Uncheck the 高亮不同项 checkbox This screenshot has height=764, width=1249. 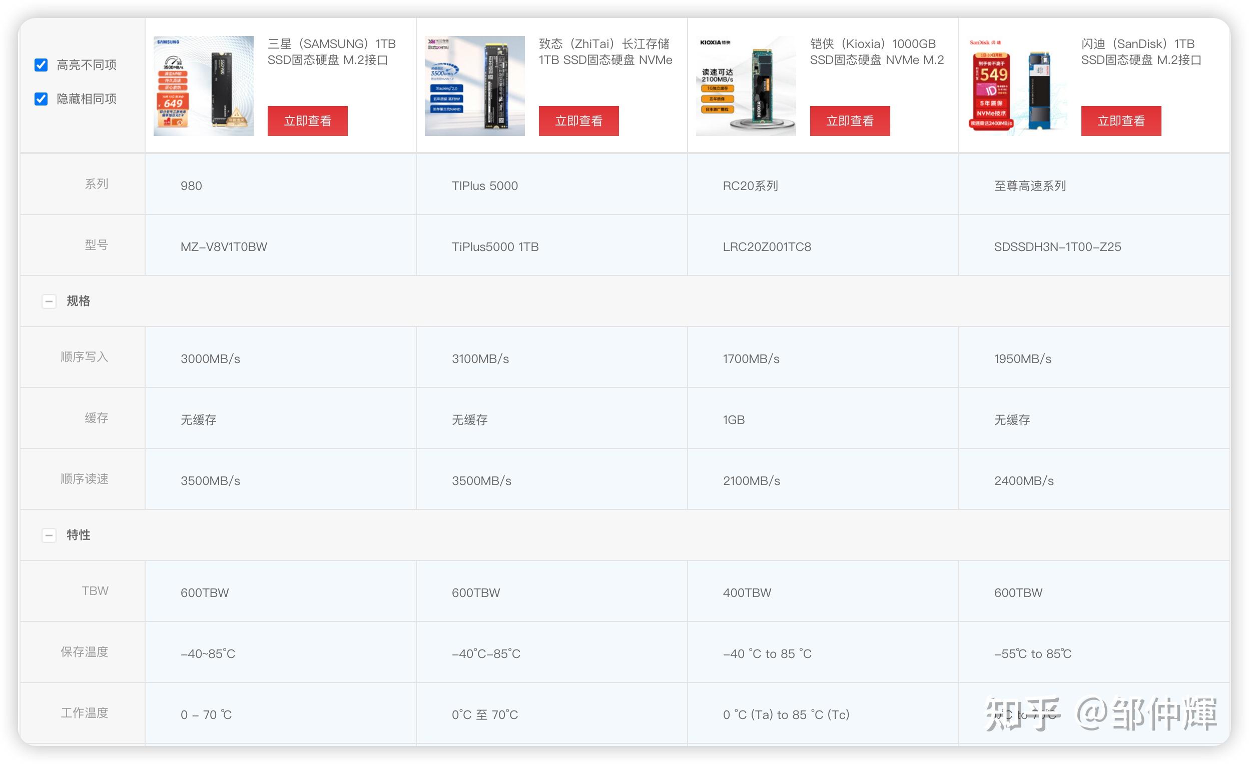tap(41, 65)
